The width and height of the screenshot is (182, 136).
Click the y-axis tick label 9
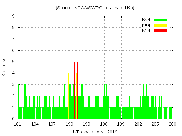click(x=13, y=16)
